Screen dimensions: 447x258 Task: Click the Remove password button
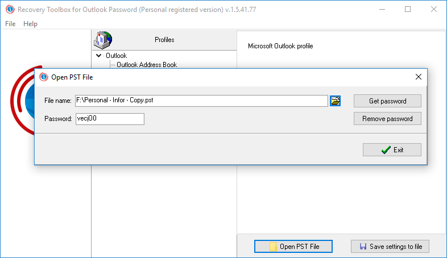point(387,119)
